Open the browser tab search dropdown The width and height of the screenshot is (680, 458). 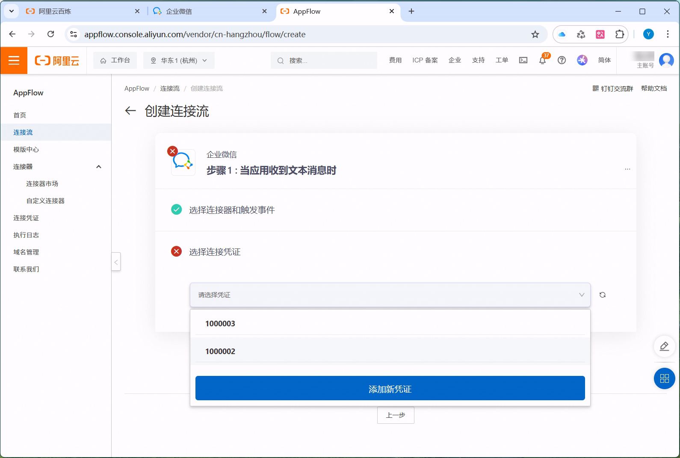11,11
